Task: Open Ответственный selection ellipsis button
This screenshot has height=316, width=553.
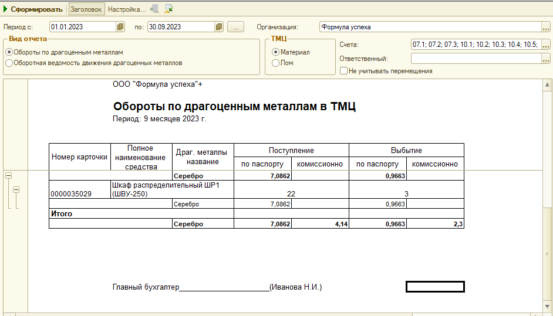Action: click(x=545, y=58)
